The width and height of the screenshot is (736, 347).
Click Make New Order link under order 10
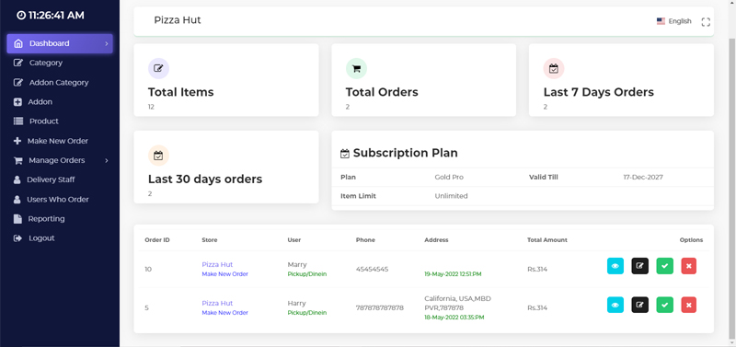tap(224, 274)
